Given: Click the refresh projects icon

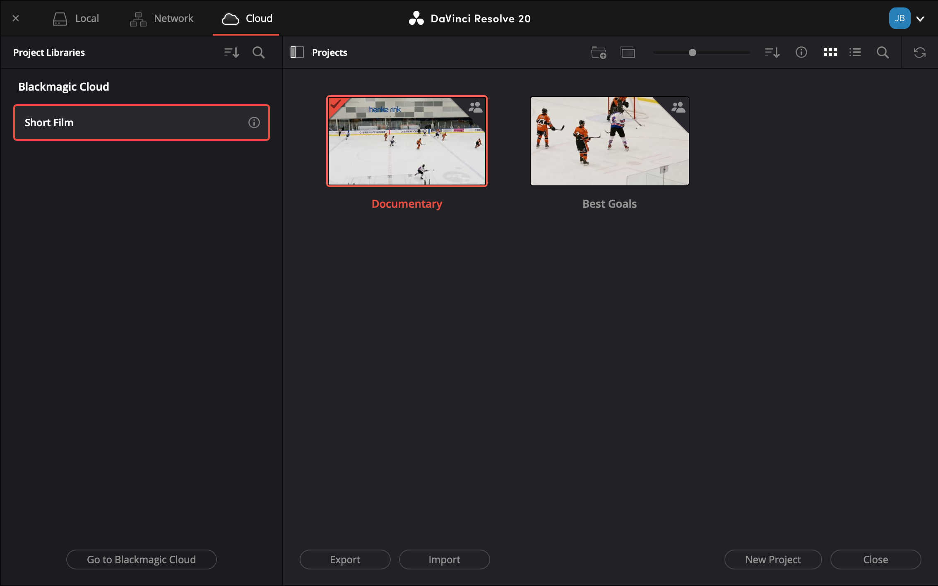Looking at the screenshot, I should pos(920,53).
